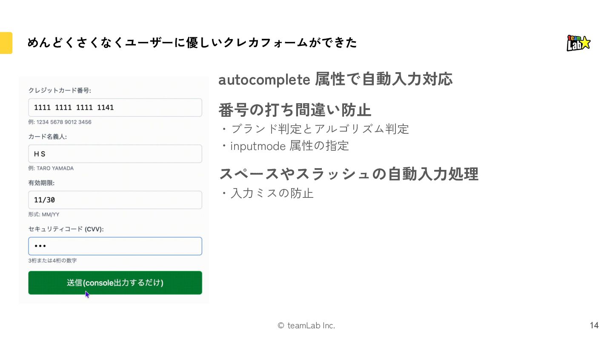The image size is (613, 344).
Task: Click the yellow accent block beside the title
Action: 6,43
